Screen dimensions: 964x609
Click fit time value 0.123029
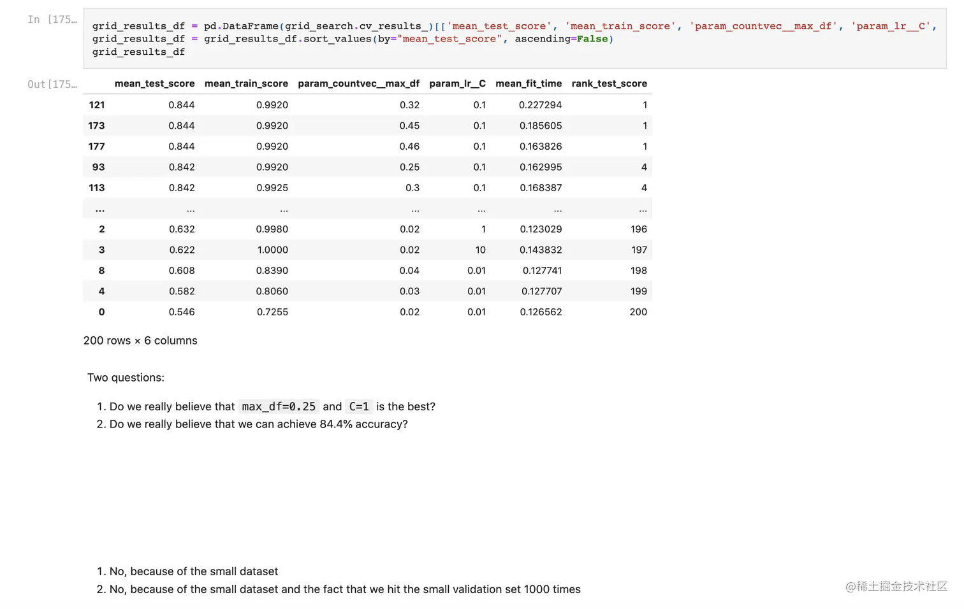541,229
